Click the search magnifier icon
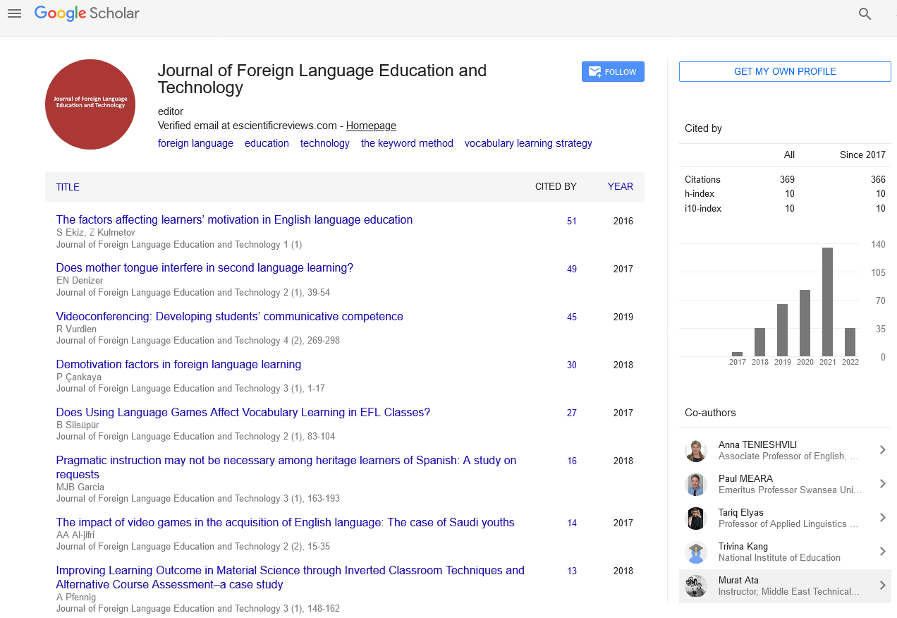Viewport: 897px width, 618px height. point(865,14)
